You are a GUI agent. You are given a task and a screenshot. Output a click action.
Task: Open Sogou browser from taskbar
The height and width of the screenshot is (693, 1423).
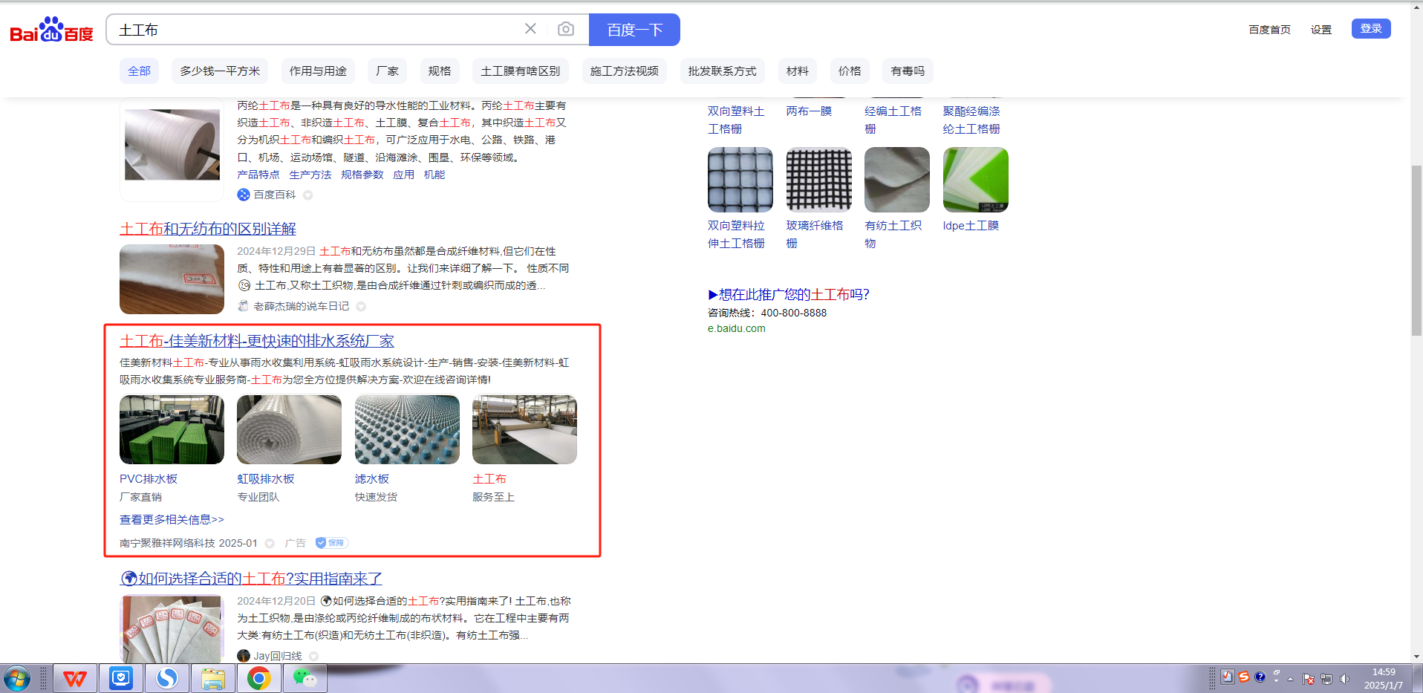point(167,679)
